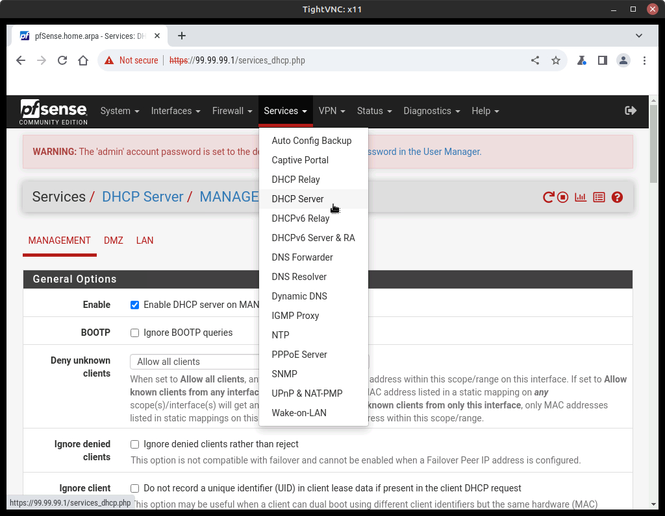665x516 pixels.
Task: Select Wake-on-LAN menu item
Action: tap(314, 413)
